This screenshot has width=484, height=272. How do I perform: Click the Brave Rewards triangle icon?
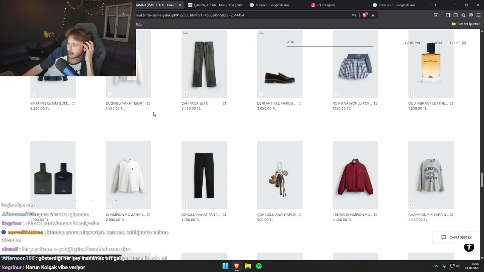(373, 15)
